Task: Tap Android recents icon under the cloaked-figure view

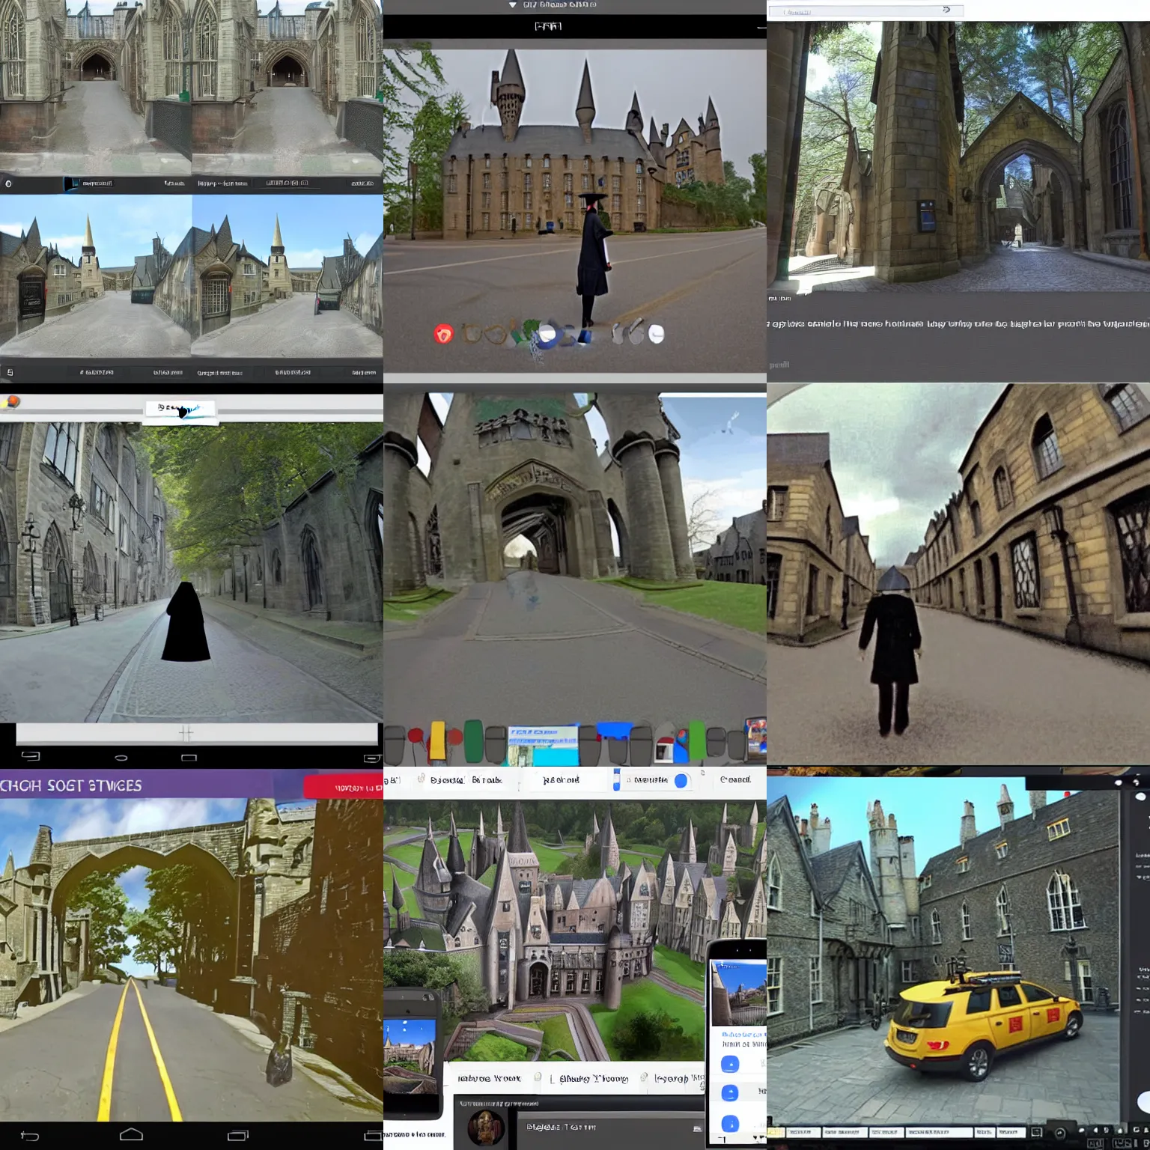Action: point(189,758)
